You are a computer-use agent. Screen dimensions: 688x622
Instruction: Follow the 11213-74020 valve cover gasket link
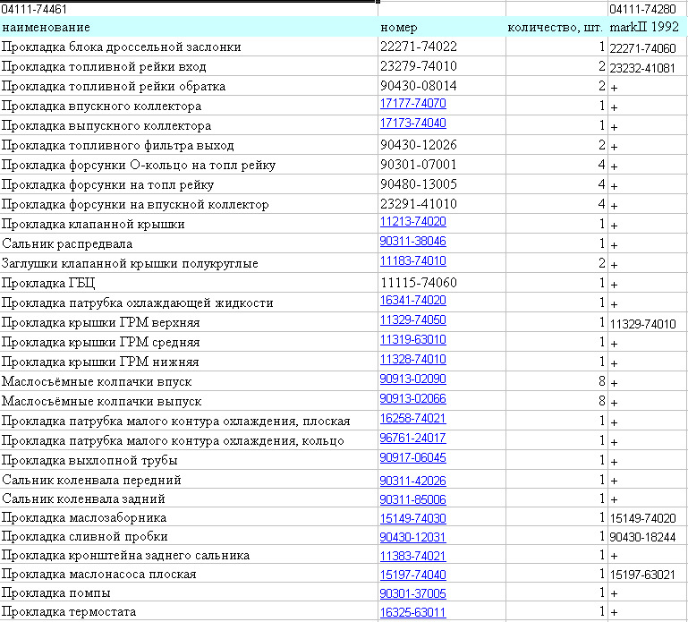pyautogui.click(x=412, y=222)
